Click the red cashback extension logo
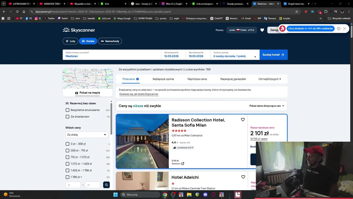This screenshot has height=199, width=353. click(282, 28)
